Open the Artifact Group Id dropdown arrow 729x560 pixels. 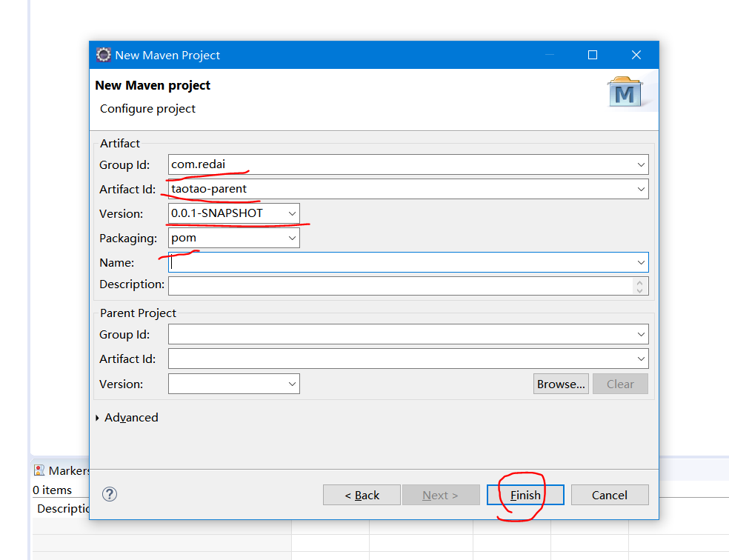641,165
